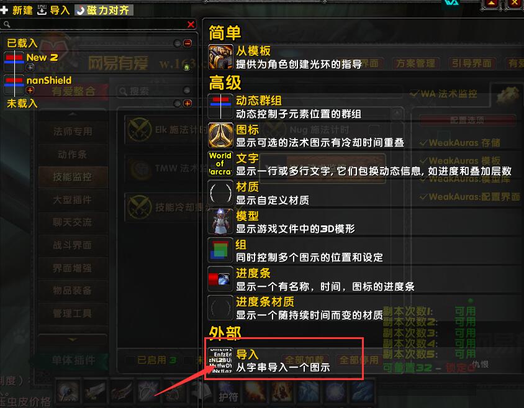Viewport: 524px width, 408px height.
Task: Toggle 磁力对齐 magnetic alignment
Action: [104, 10]
